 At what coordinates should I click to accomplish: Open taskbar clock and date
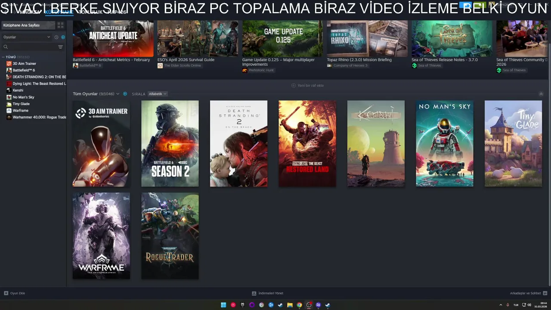click(x=542, y=305)
